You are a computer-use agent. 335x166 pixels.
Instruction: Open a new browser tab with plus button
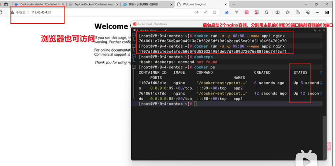tap(234, 4)
